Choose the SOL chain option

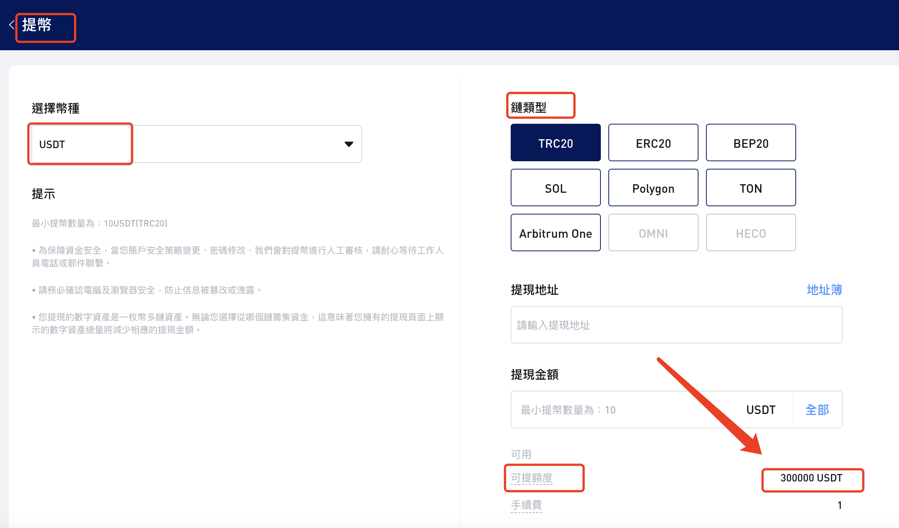pyautogui.click(x=555, y=188)
